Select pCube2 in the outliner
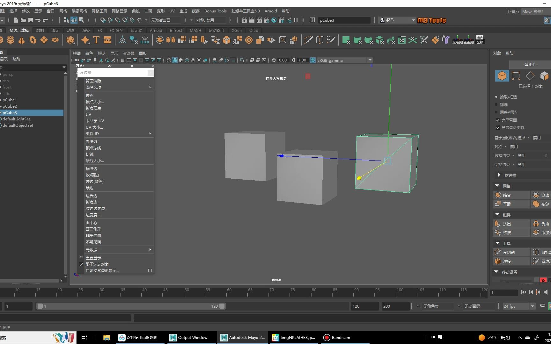551x344 pixels. [10, 106]
